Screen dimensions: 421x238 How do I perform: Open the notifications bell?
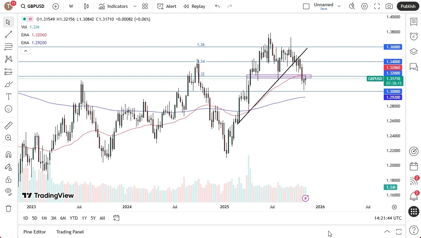pos(413,195)
